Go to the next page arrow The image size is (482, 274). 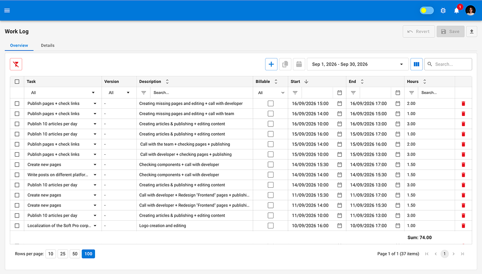pos(454,254)
